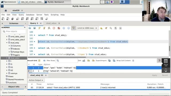
Task: Save current statement as favorite snippet
Action: click(101, 28)
